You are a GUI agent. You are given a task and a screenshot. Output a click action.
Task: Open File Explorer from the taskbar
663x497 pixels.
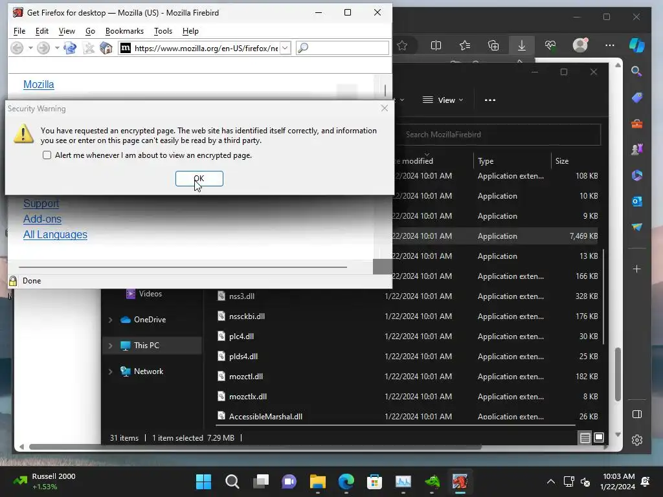coord(317,481)
